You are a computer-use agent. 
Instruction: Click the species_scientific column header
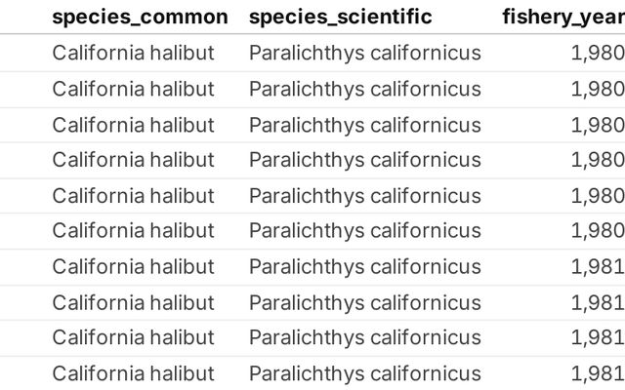coord(341,18)
